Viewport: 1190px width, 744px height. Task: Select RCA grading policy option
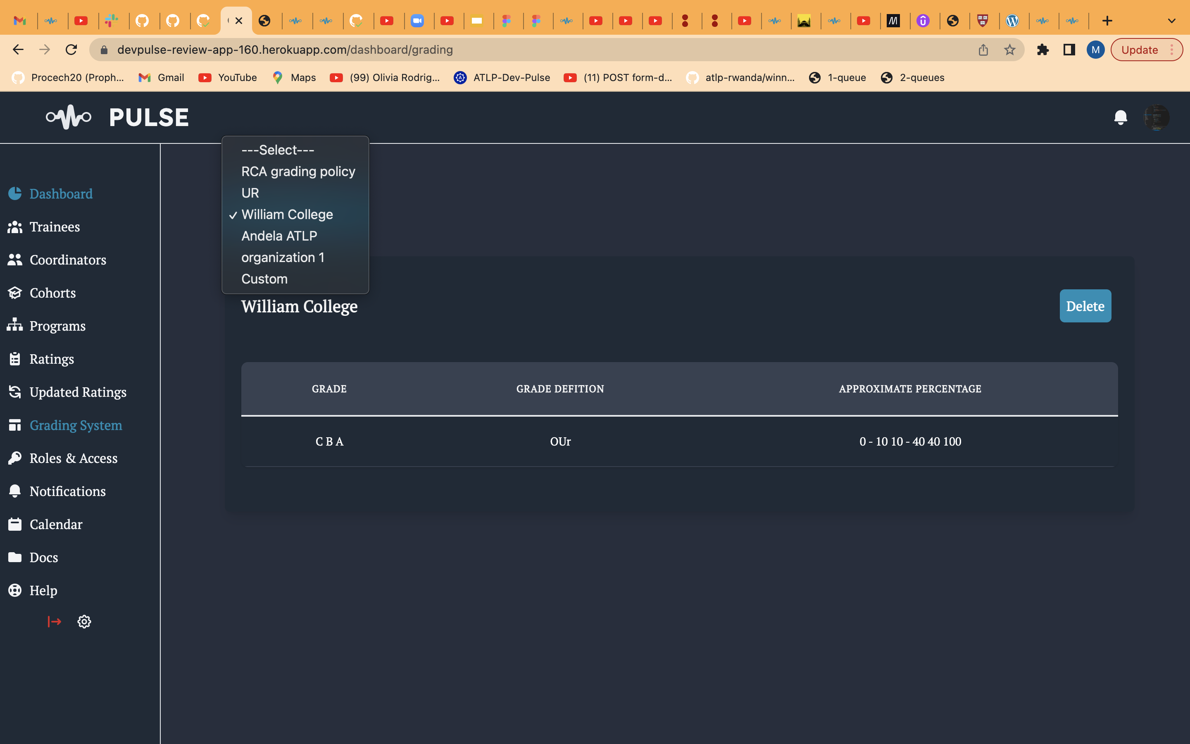click(x=298, y=171)
